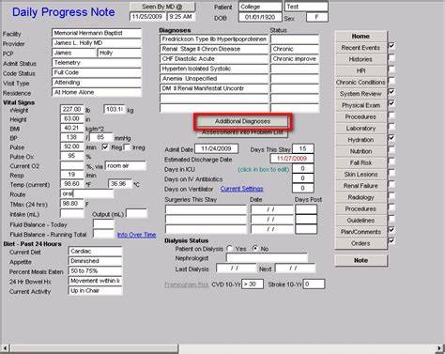Click the Percent Meals Eaten field

tap(95, 271)
